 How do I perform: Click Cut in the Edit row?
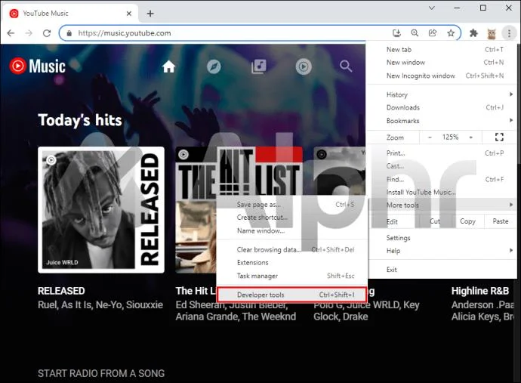point(435,221)
